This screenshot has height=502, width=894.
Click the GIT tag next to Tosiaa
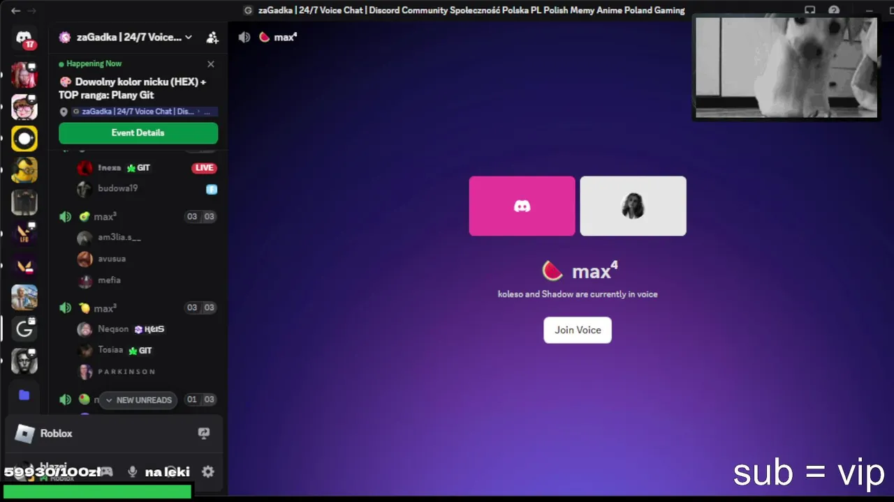(140, 351)
